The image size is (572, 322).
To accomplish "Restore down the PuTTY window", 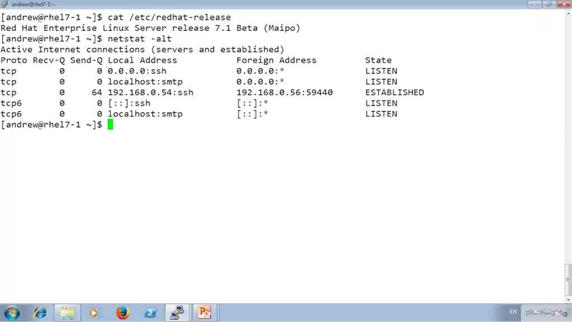I will pos(548,4).
